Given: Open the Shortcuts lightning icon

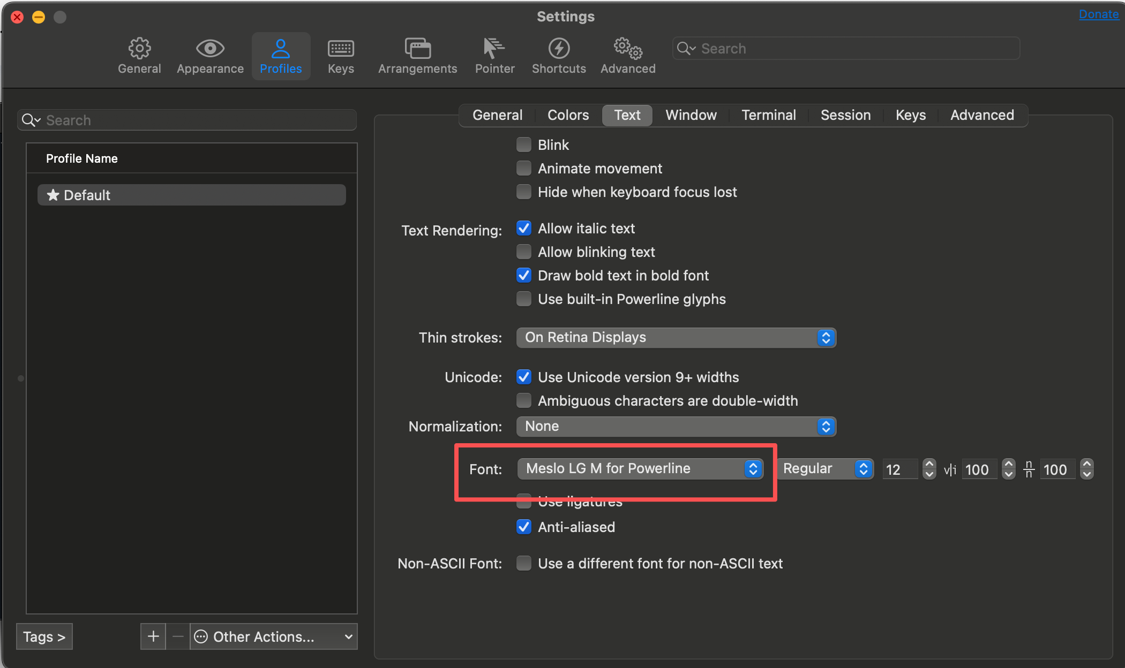Looking at the screenshot, I should [x=559, y=49].
